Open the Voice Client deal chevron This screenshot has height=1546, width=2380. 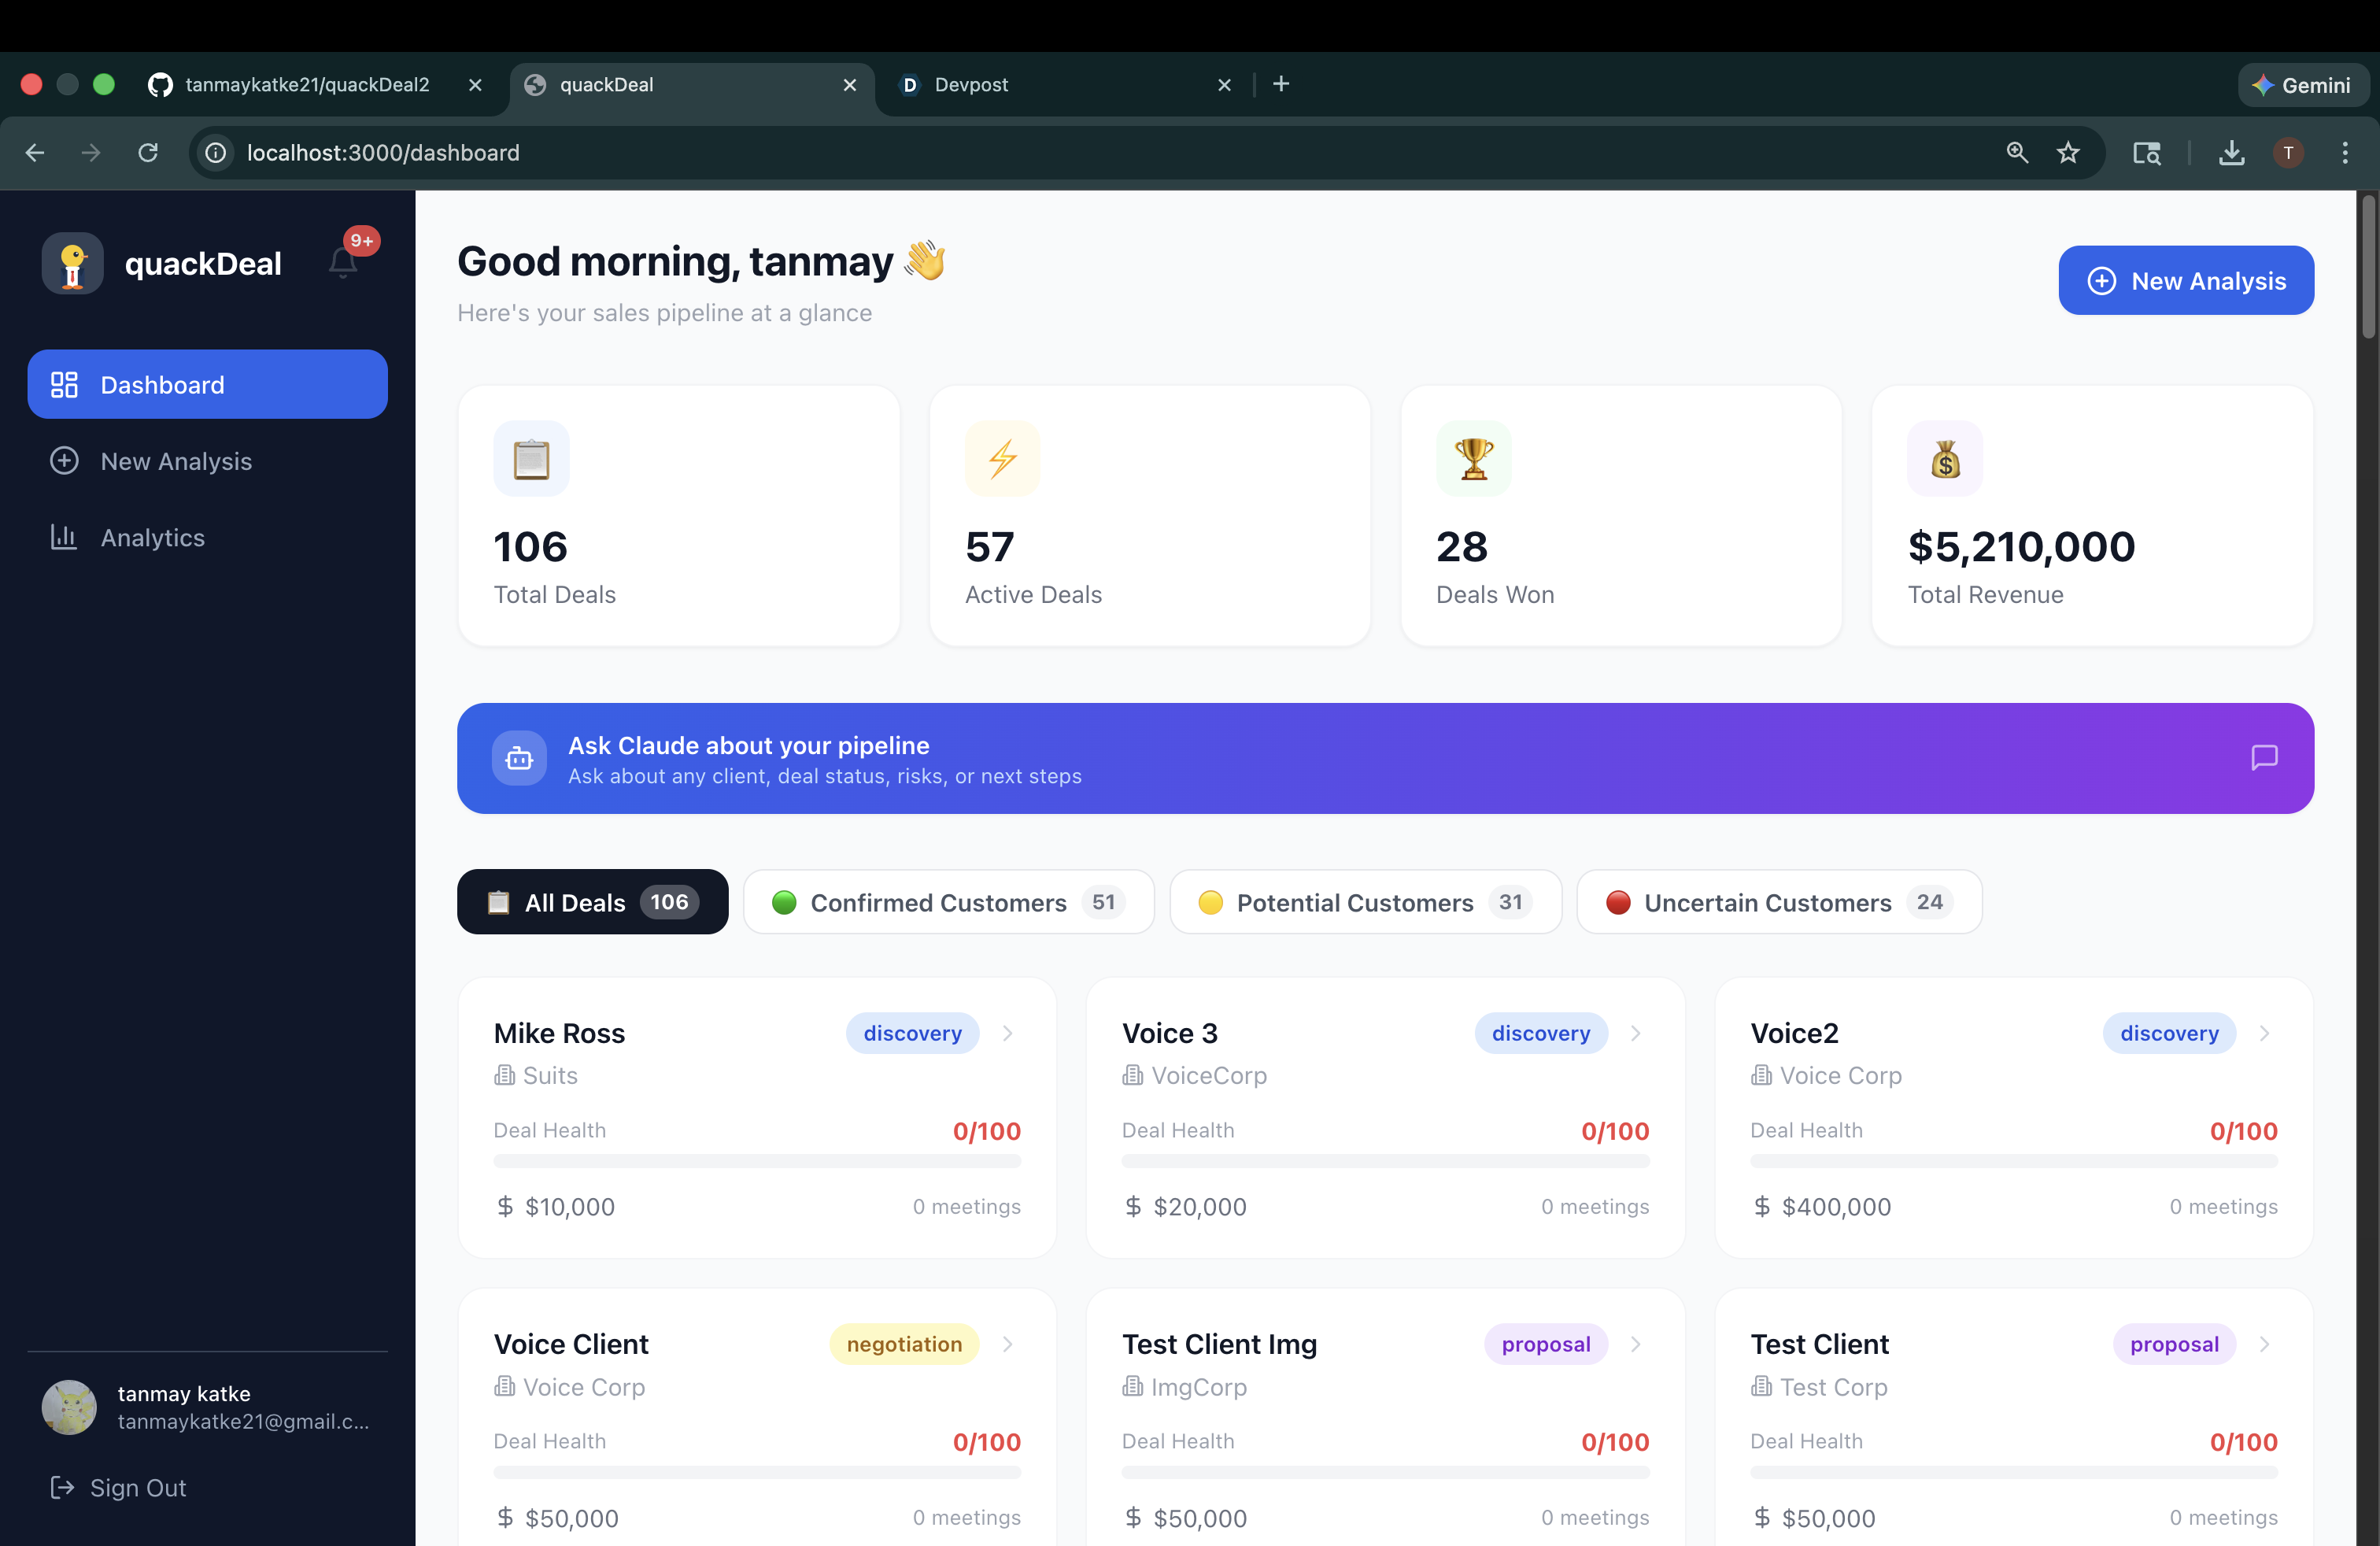(1007, 1344)
